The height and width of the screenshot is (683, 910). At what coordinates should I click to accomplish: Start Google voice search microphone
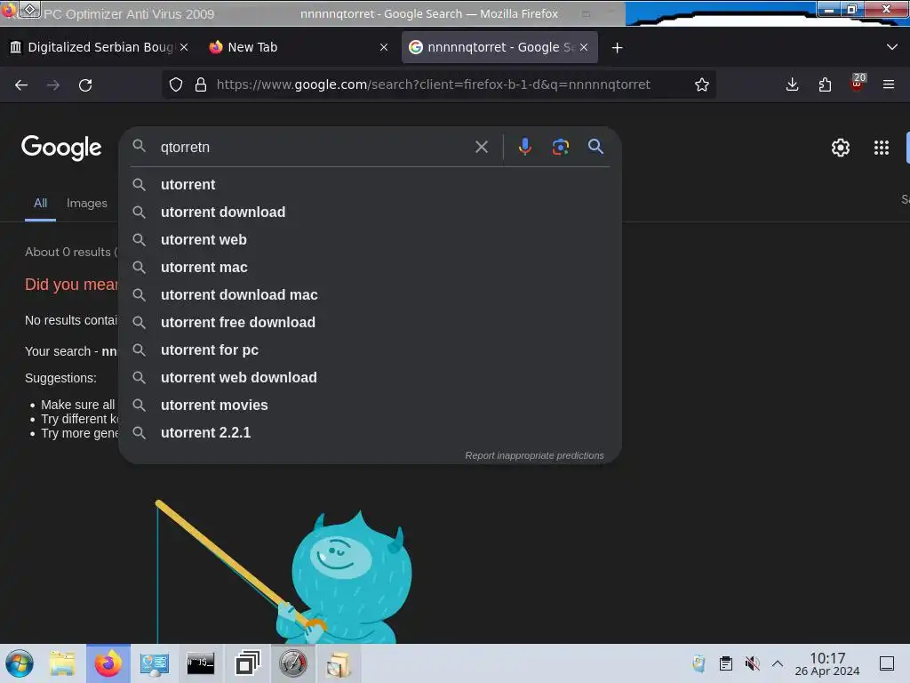(525, 147)
